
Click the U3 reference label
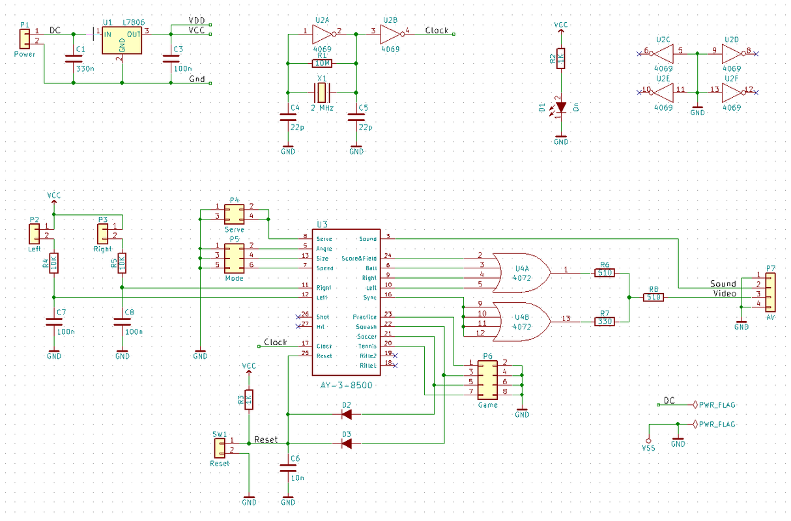(322, 225)
